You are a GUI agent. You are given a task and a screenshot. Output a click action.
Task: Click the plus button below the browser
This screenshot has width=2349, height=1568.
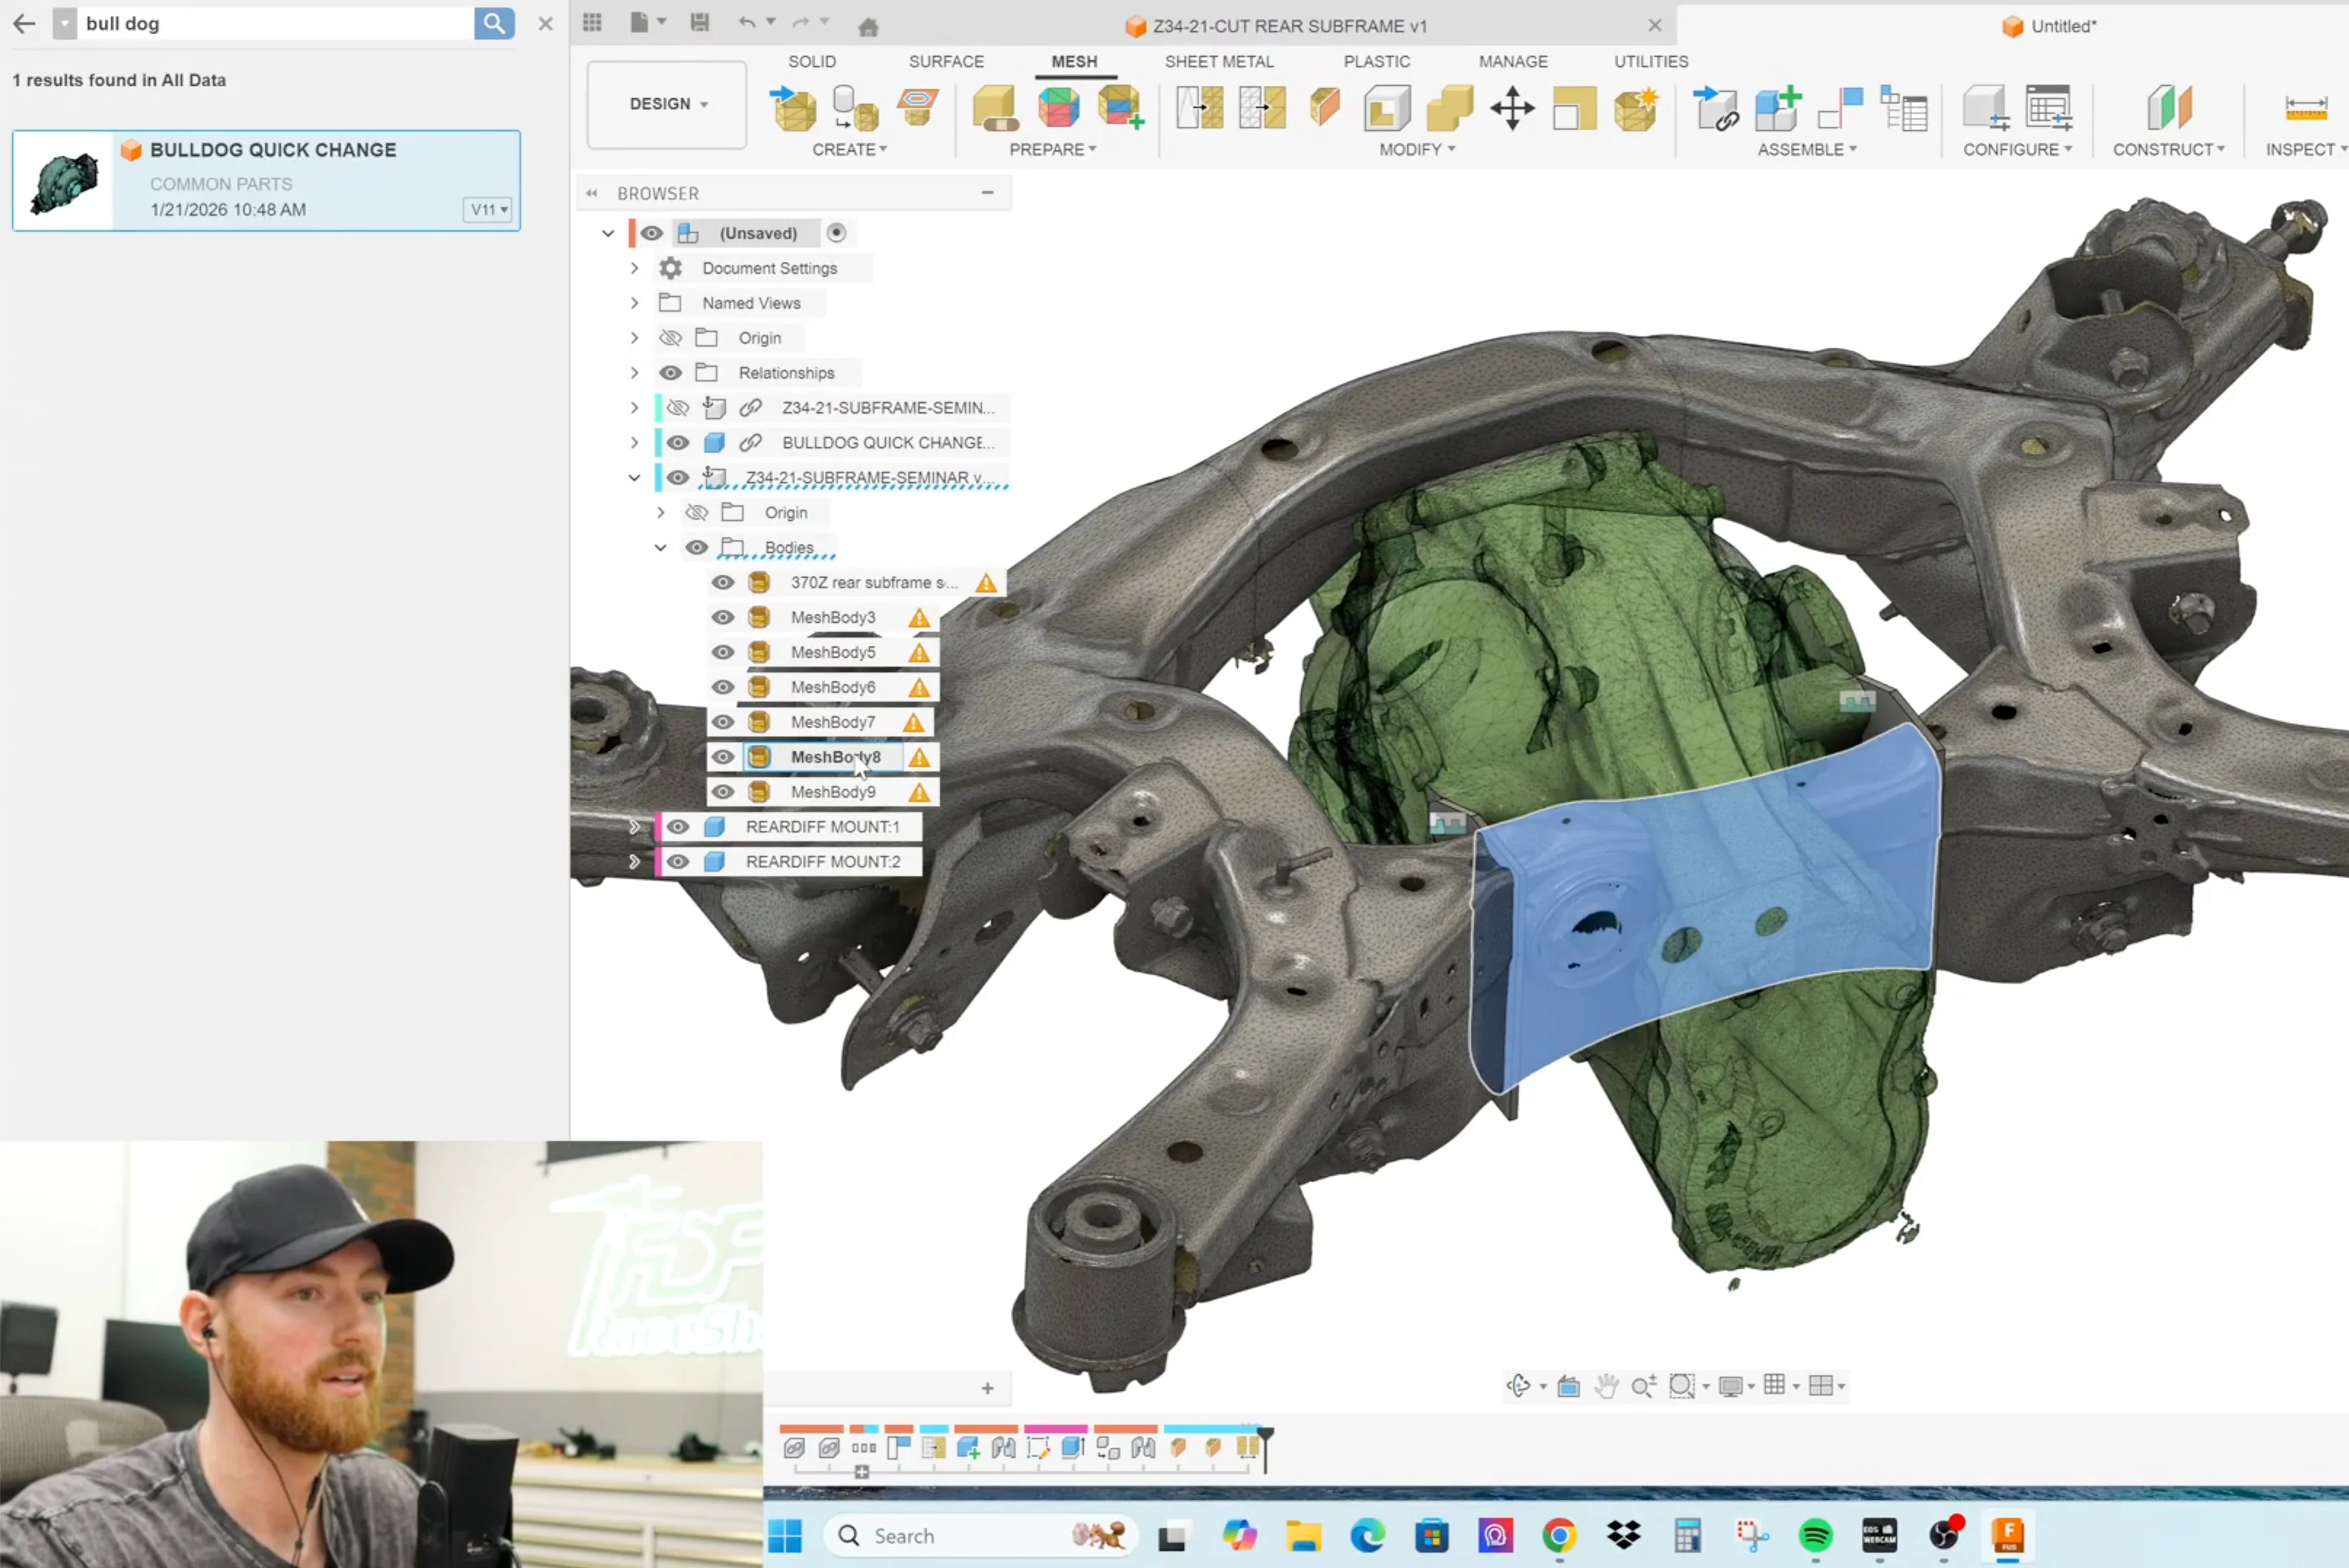pos(987,1388)
